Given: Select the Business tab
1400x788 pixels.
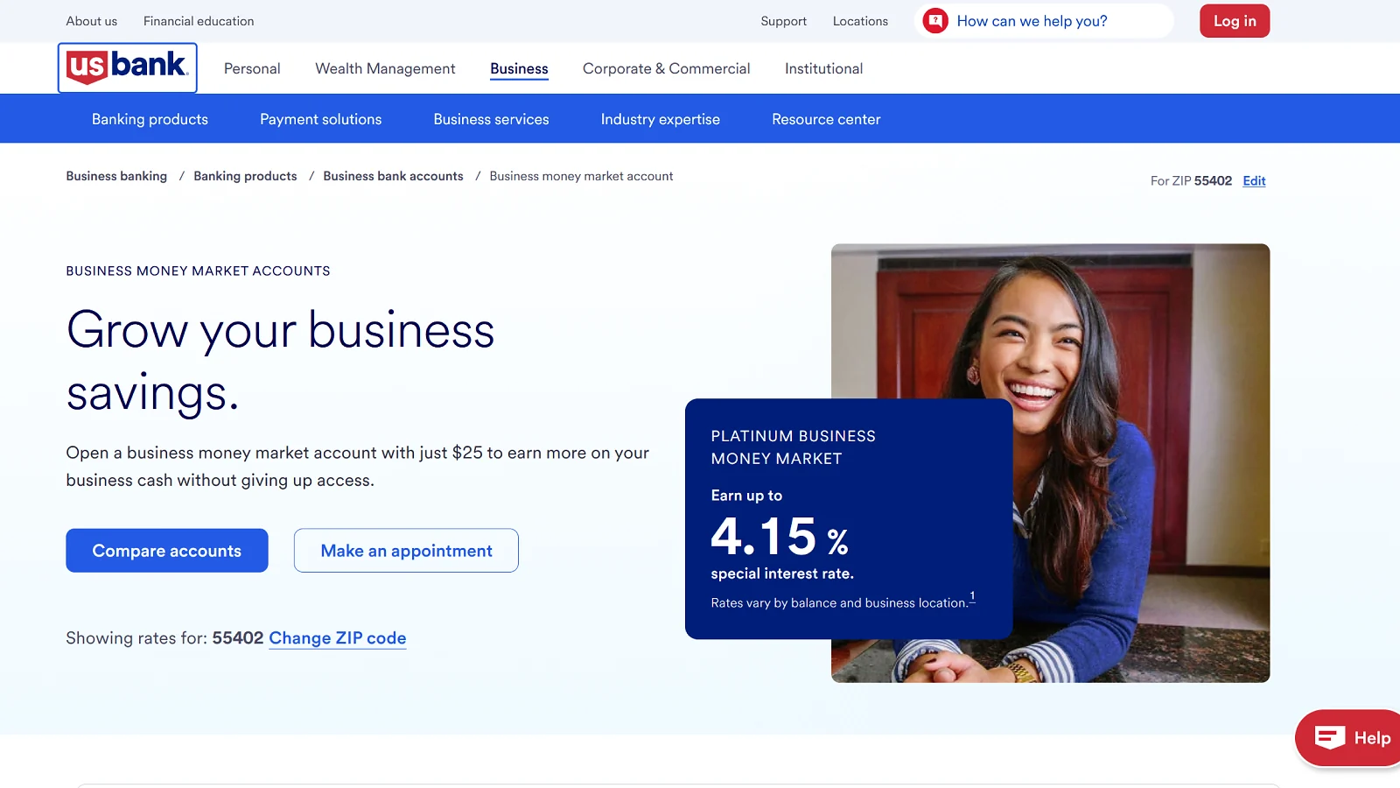Looking at the screenshot, I should tap(519, 68).
